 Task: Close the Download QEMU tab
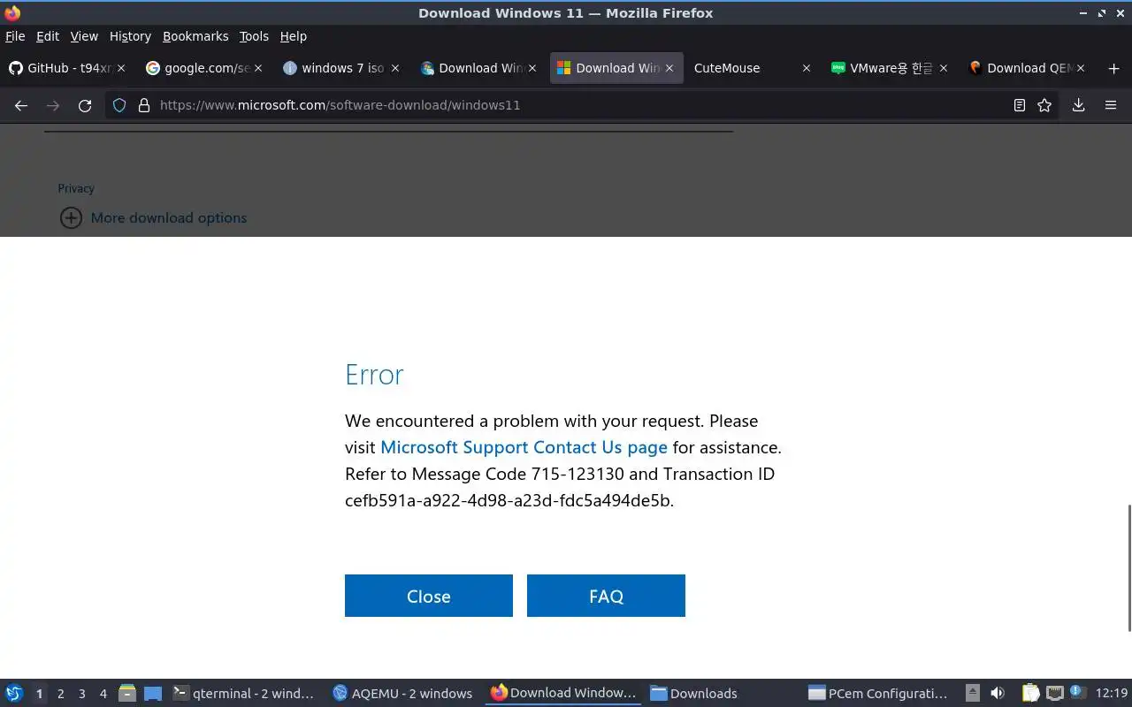pos(1080,68)
